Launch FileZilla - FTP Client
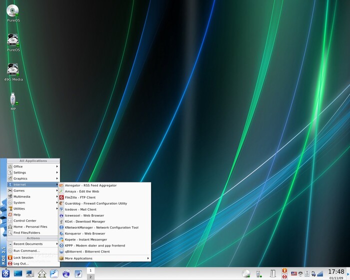Screen dimensions: 350x280 (80, 197)
